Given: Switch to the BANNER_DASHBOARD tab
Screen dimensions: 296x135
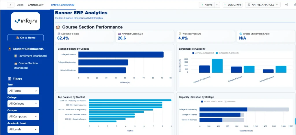Looking at the screenshot, I should [x=63, y=5].
